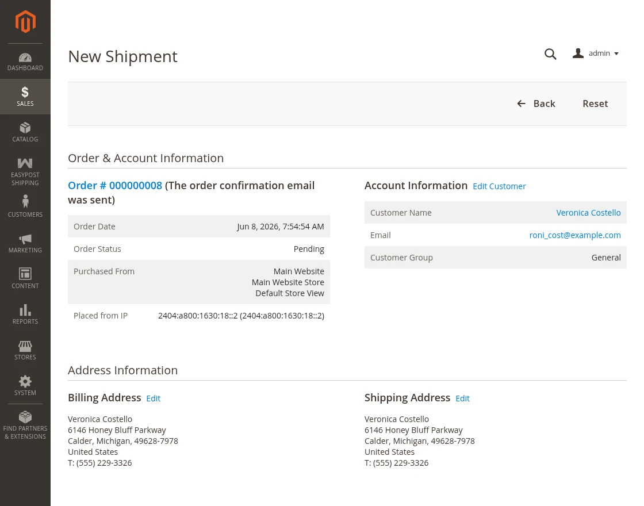Image resolution: width=644 pixels, height=506 pixels.
Task: Click the Main Website Store text
Action: [288, 282]
